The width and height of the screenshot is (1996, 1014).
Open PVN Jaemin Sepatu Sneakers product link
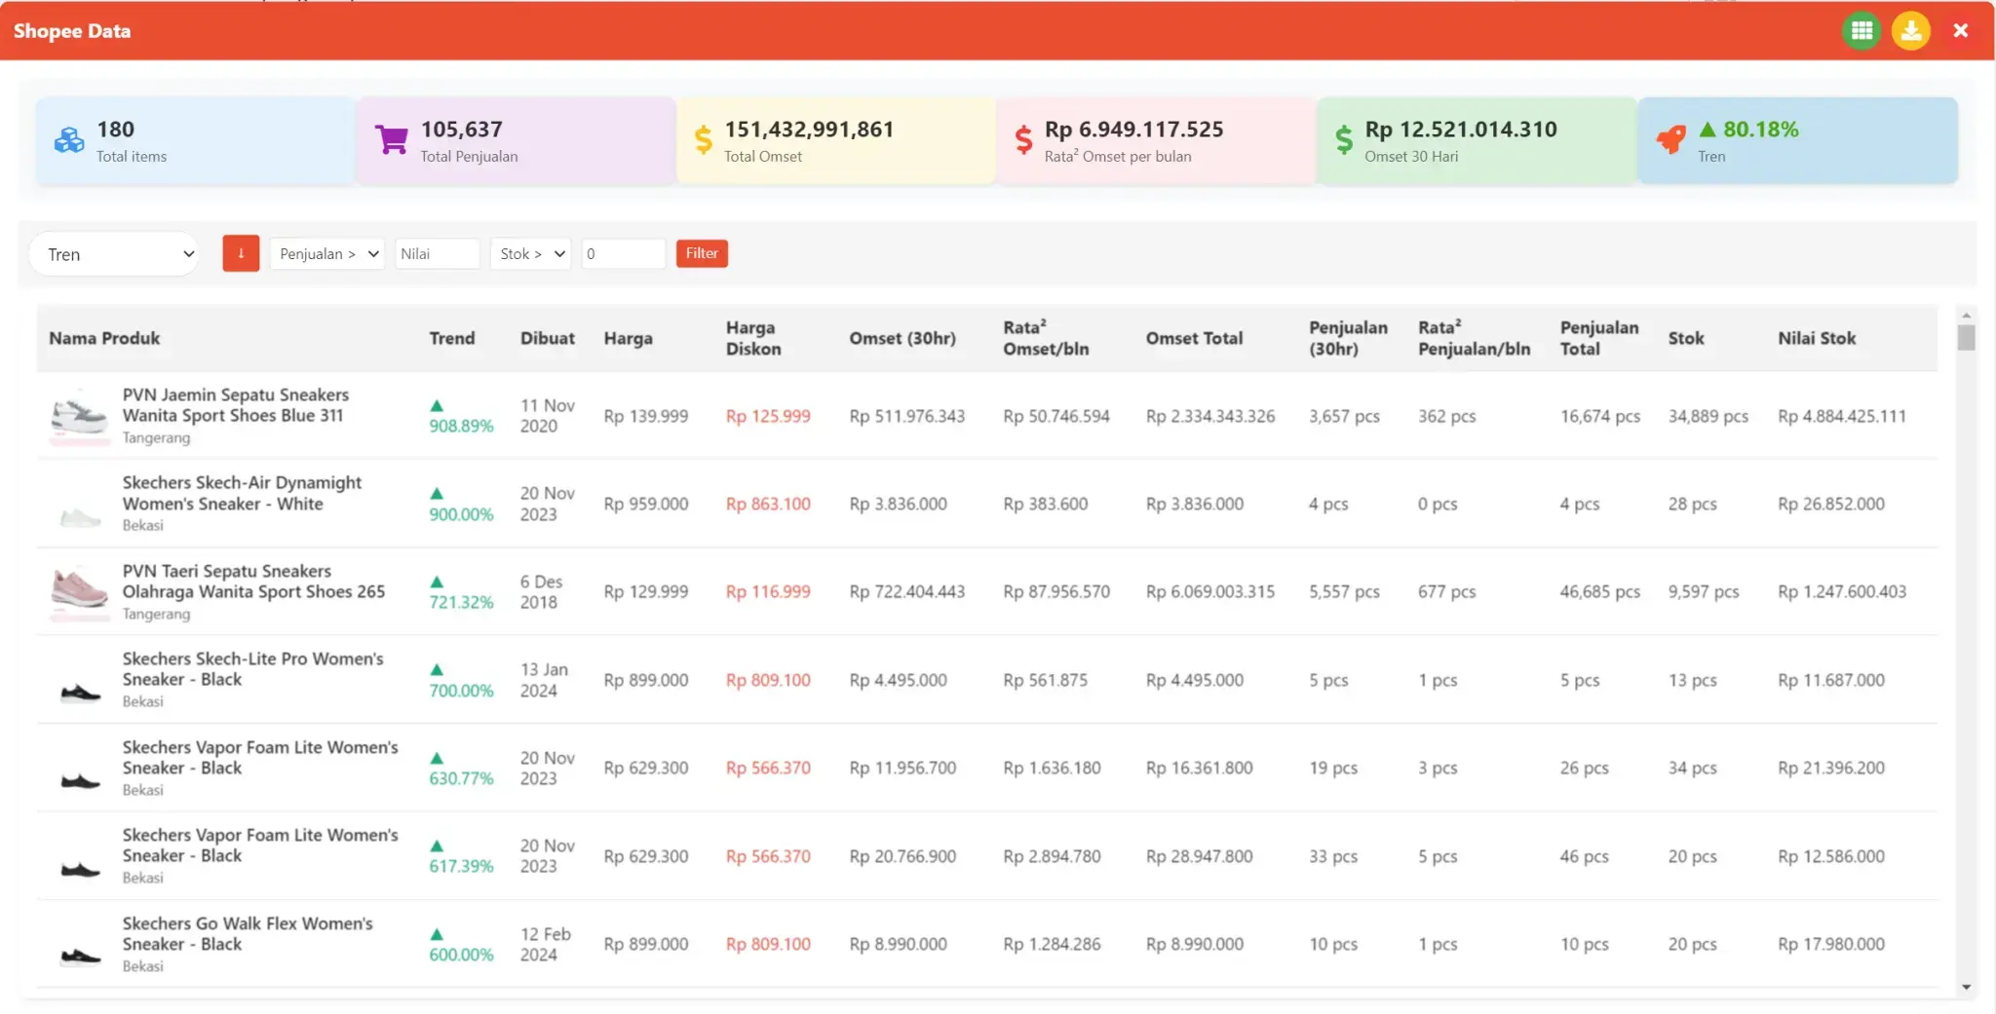coord(235,405)
